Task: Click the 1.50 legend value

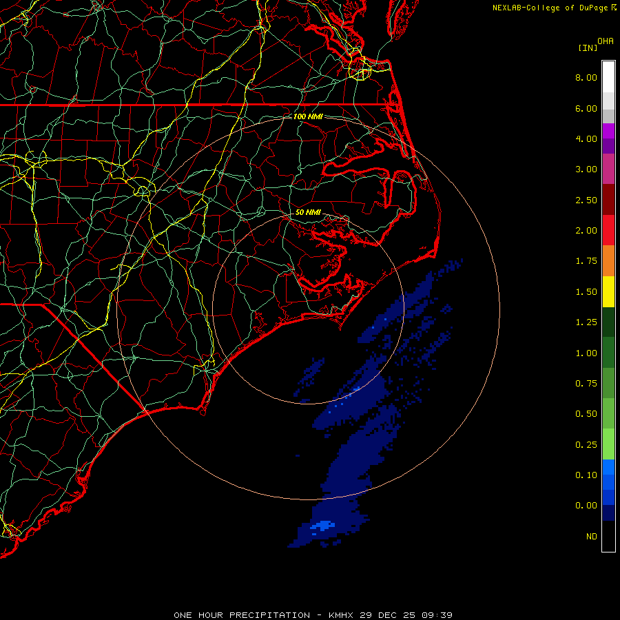Action: (586, 292)
